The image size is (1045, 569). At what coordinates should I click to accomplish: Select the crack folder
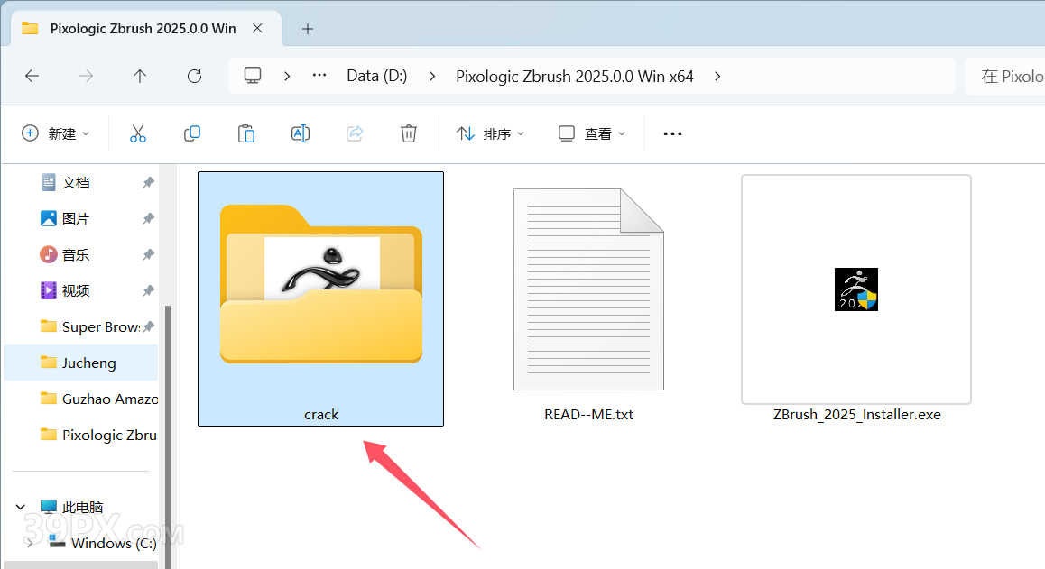point(320,298)
